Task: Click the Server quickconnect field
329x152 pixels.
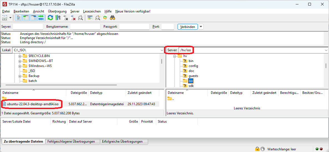Action: [28, 27]
